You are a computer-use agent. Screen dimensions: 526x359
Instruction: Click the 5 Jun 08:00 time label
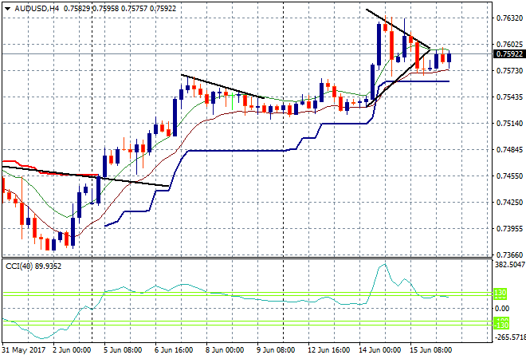click(123, 350)
